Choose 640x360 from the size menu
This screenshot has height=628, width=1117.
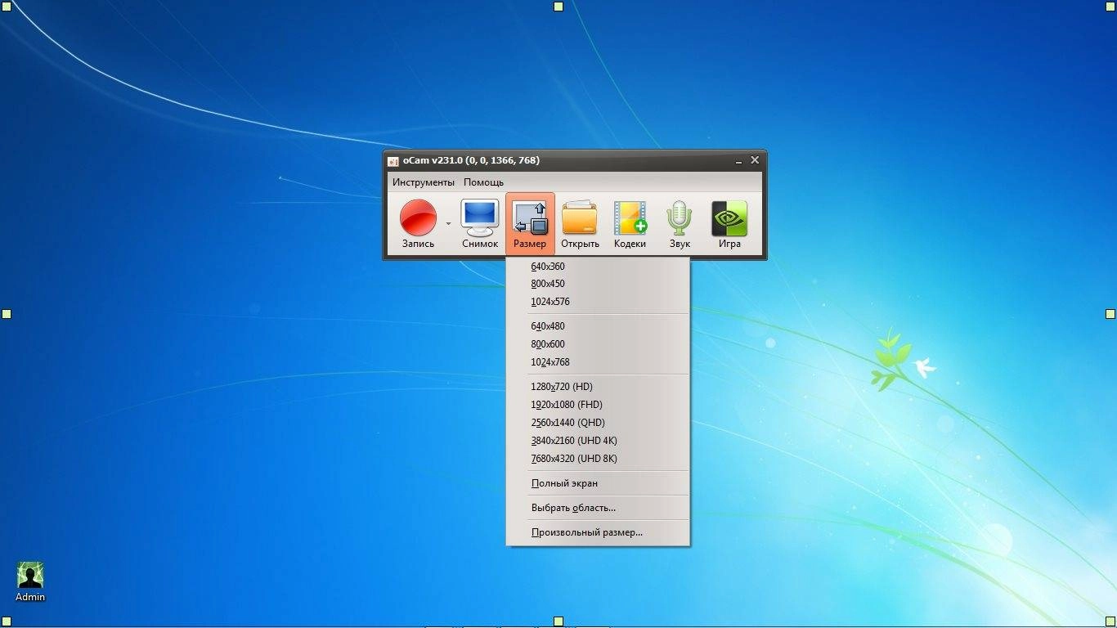click(x=598, y=267)
